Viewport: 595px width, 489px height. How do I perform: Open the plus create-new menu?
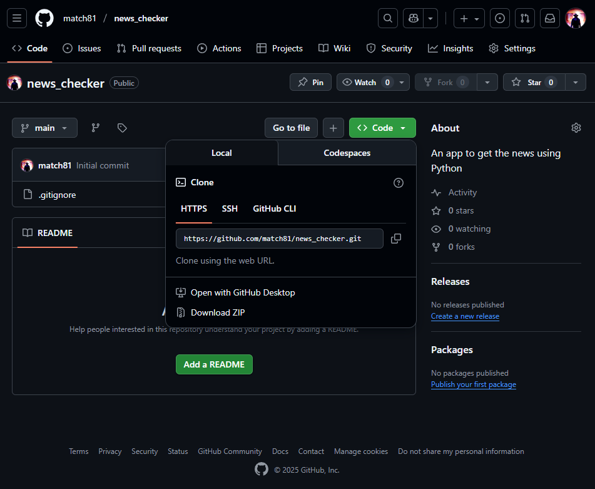coord(469,18)
